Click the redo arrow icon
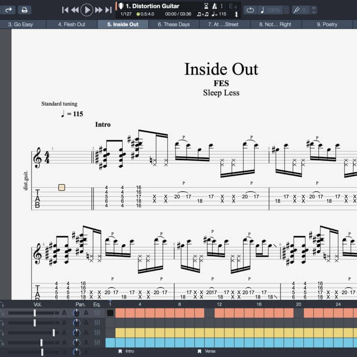 click(9, 10)
